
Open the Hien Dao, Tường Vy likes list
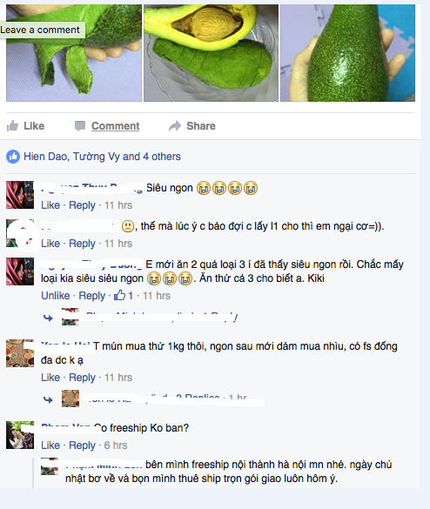pyautogui.click(x=102, y=157)
